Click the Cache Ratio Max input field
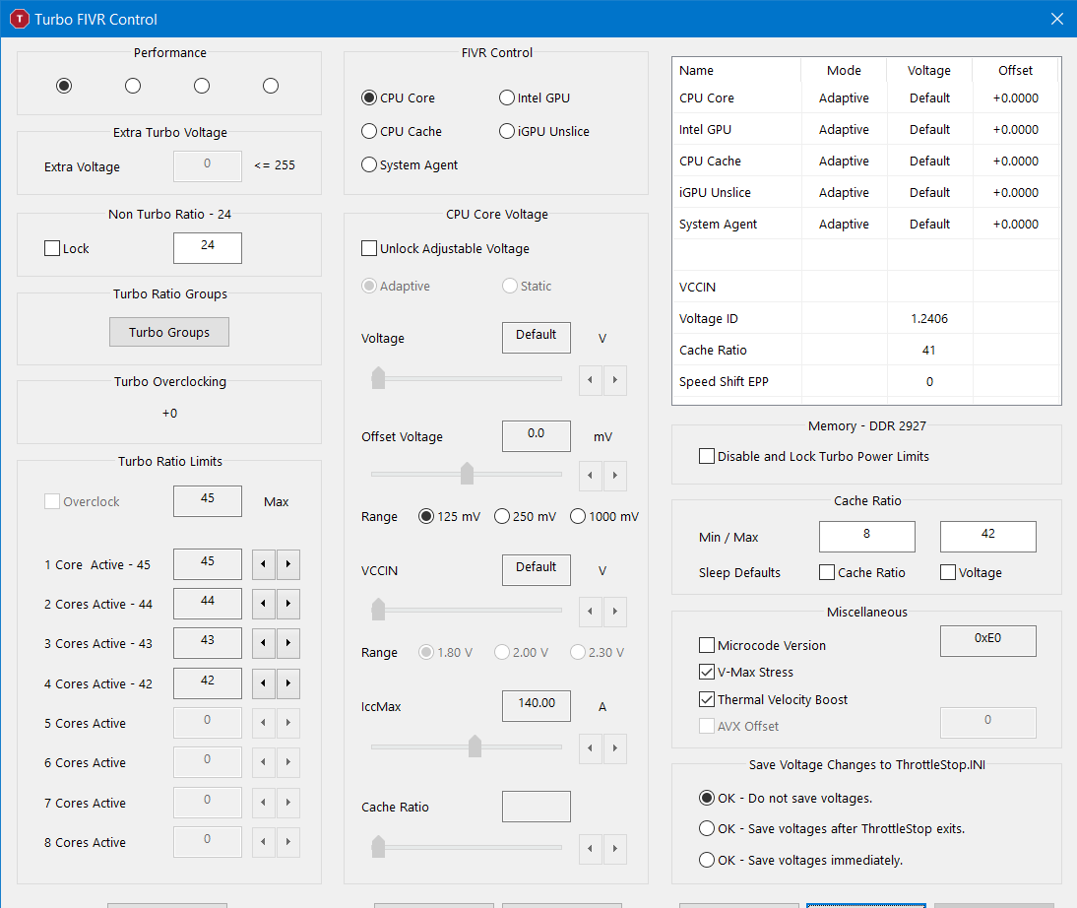The width and height of the screenshot is (1077, 908). [987, 537]
